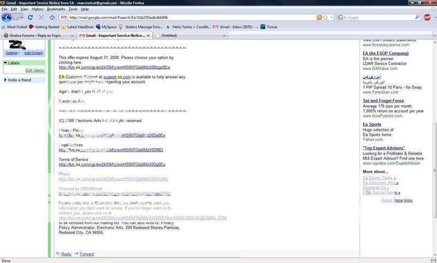
Task: Click About these links
Action: pyautogui.click(x=397, y=200)
